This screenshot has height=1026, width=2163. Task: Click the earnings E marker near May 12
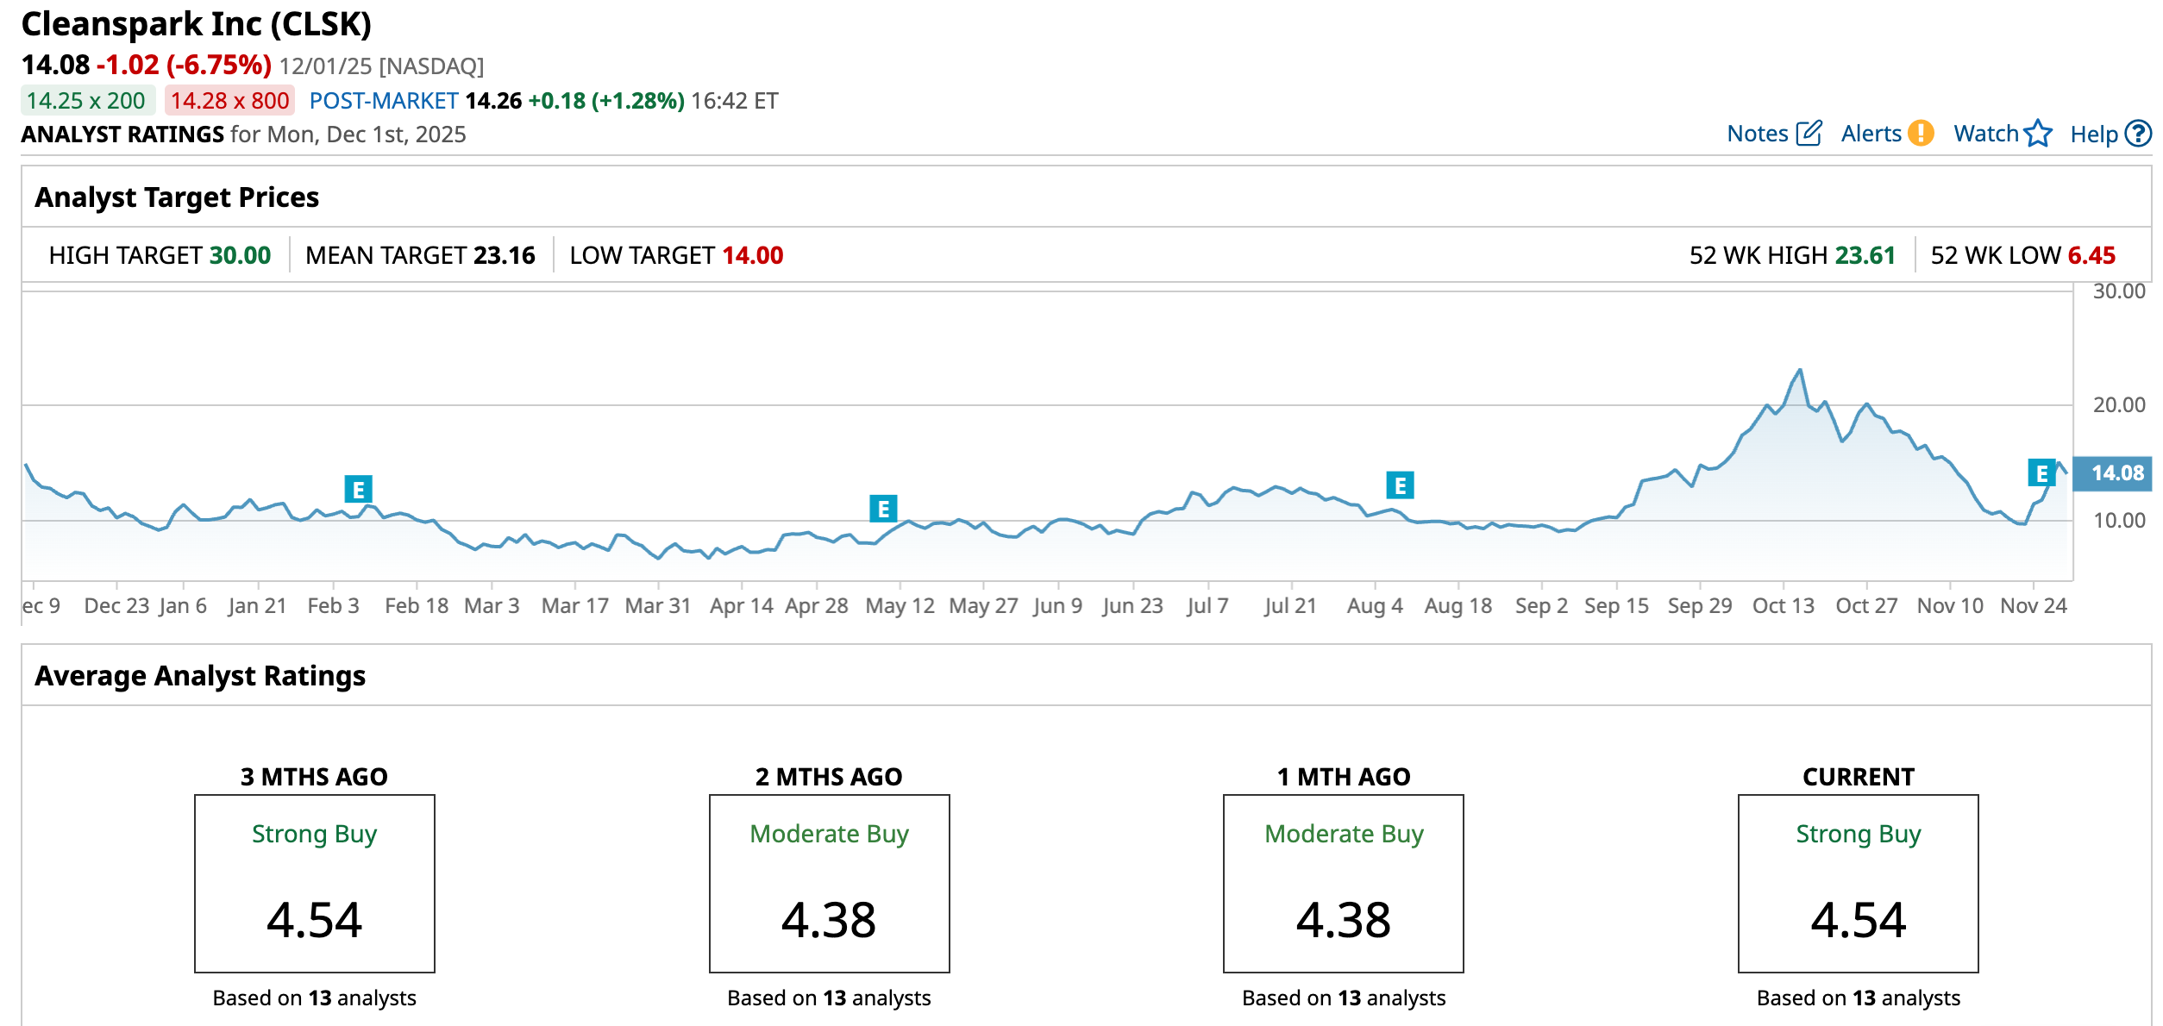[883, 509]
